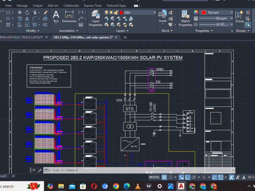Select the Erase tool
This screenshot has height=191, width=255.
45,12
